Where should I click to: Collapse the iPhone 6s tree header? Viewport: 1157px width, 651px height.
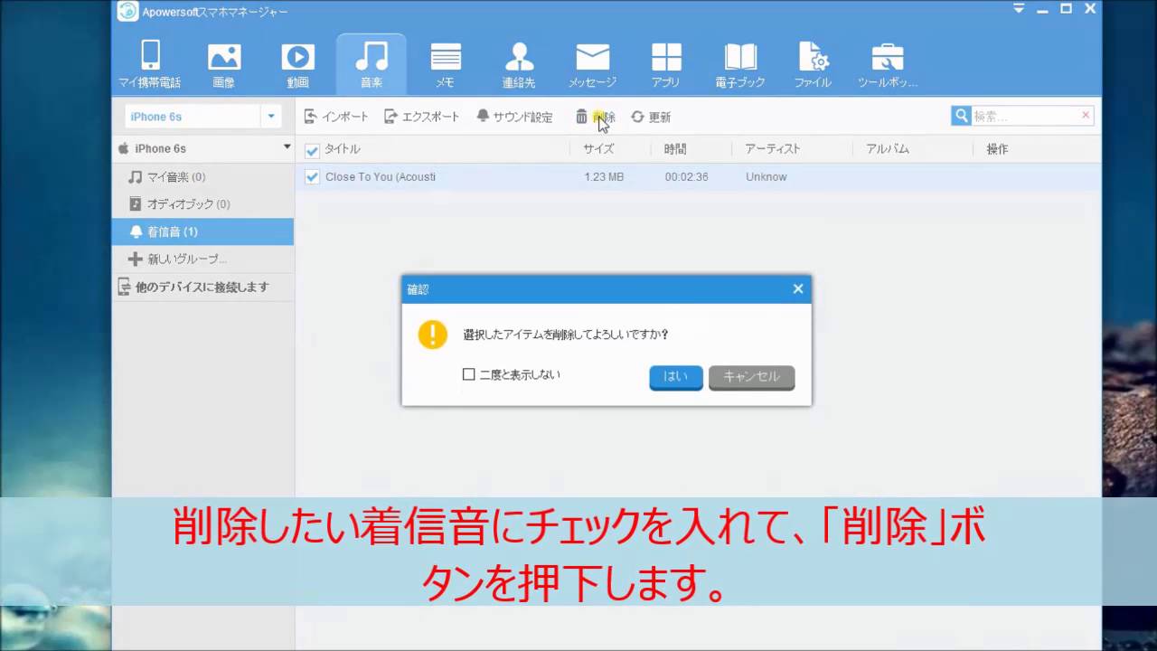(287, 146)
